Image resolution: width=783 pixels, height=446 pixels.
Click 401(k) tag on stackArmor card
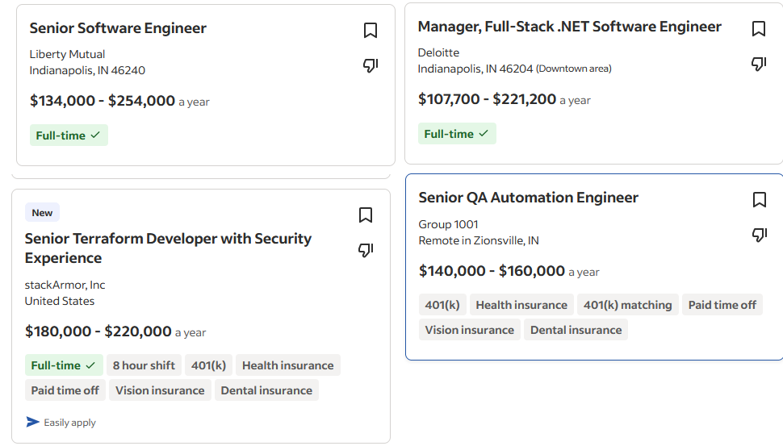pyautogui.click(x=208, y=365)
